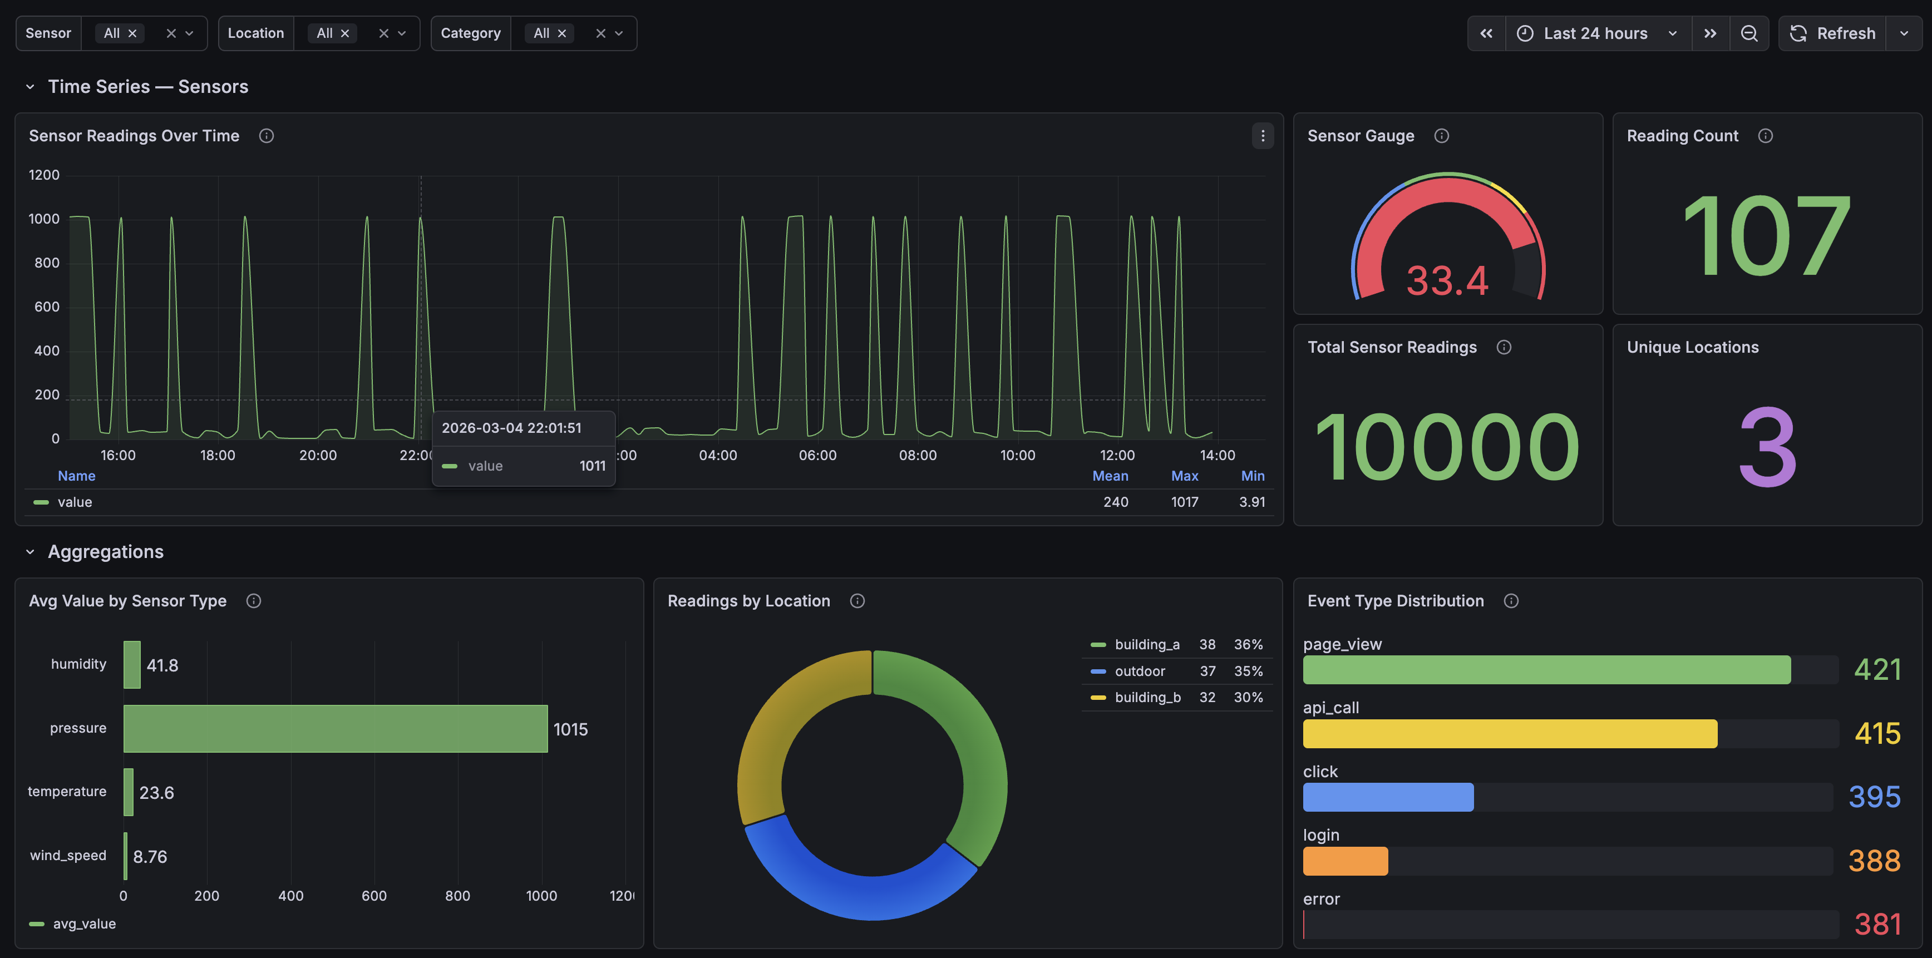Show info for Sensor Readings Over Time
Image resolution: width=1932 pixels, height=958 pixels.
[266, 136]
